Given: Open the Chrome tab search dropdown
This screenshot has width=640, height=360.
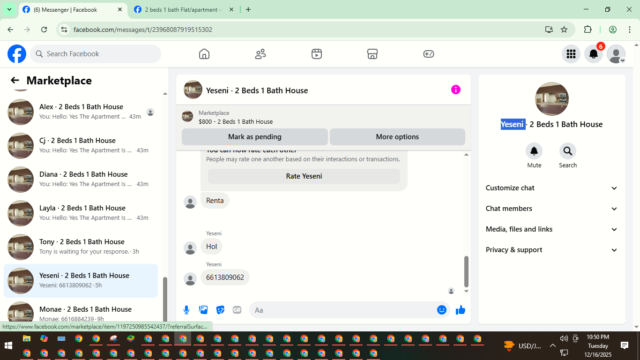Looking at the screenshot, I should point(9,9).
